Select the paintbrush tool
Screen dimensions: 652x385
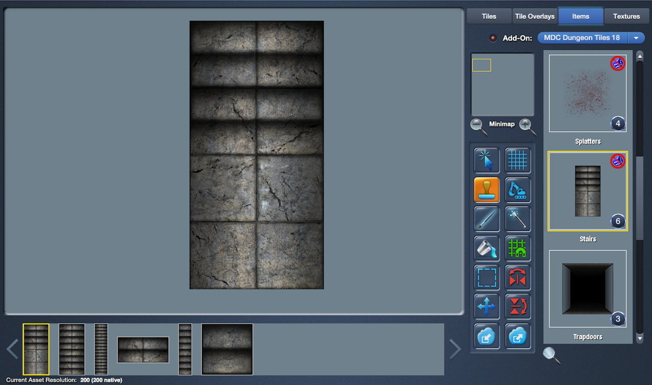[486, 219]
